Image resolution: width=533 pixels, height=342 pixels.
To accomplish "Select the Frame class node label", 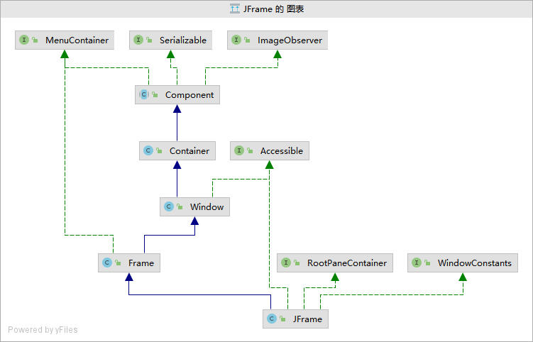I will click(x=141, y=263).
